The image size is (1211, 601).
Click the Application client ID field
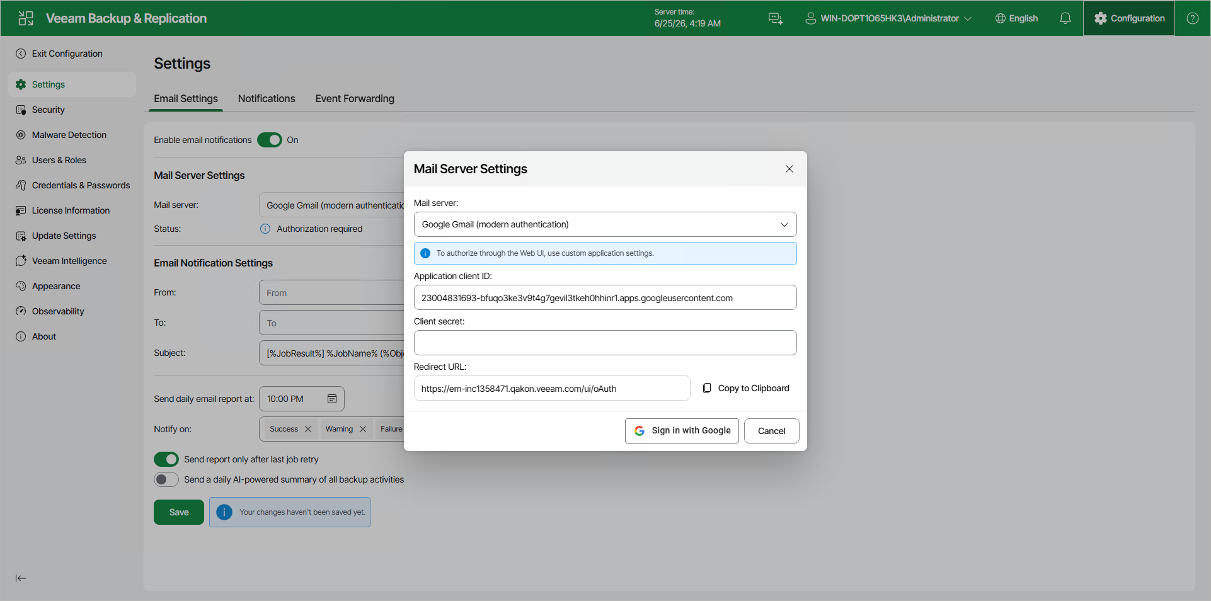pos(605,297)
